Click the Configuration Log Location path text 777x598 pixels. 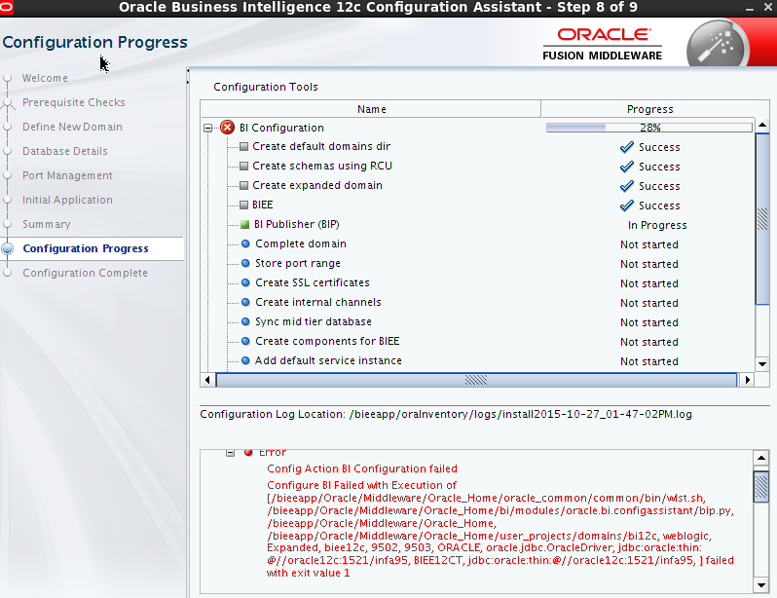coord(520,414)
